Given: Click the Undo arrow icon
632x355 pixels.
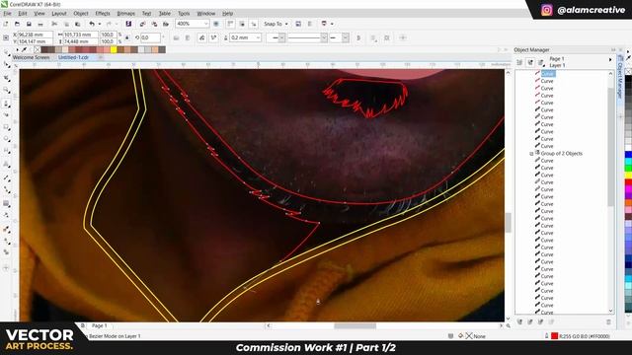Looking at the screenshot, I should click(x=92, y=24).
